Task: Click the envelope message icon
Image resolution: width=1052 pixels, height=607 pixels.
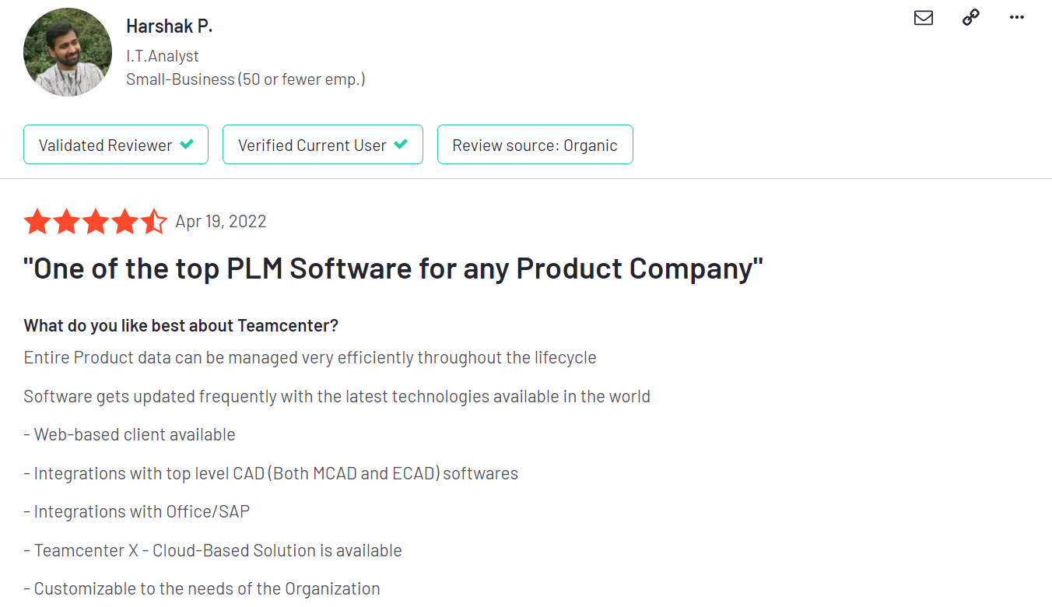Action: coord(923,17)
